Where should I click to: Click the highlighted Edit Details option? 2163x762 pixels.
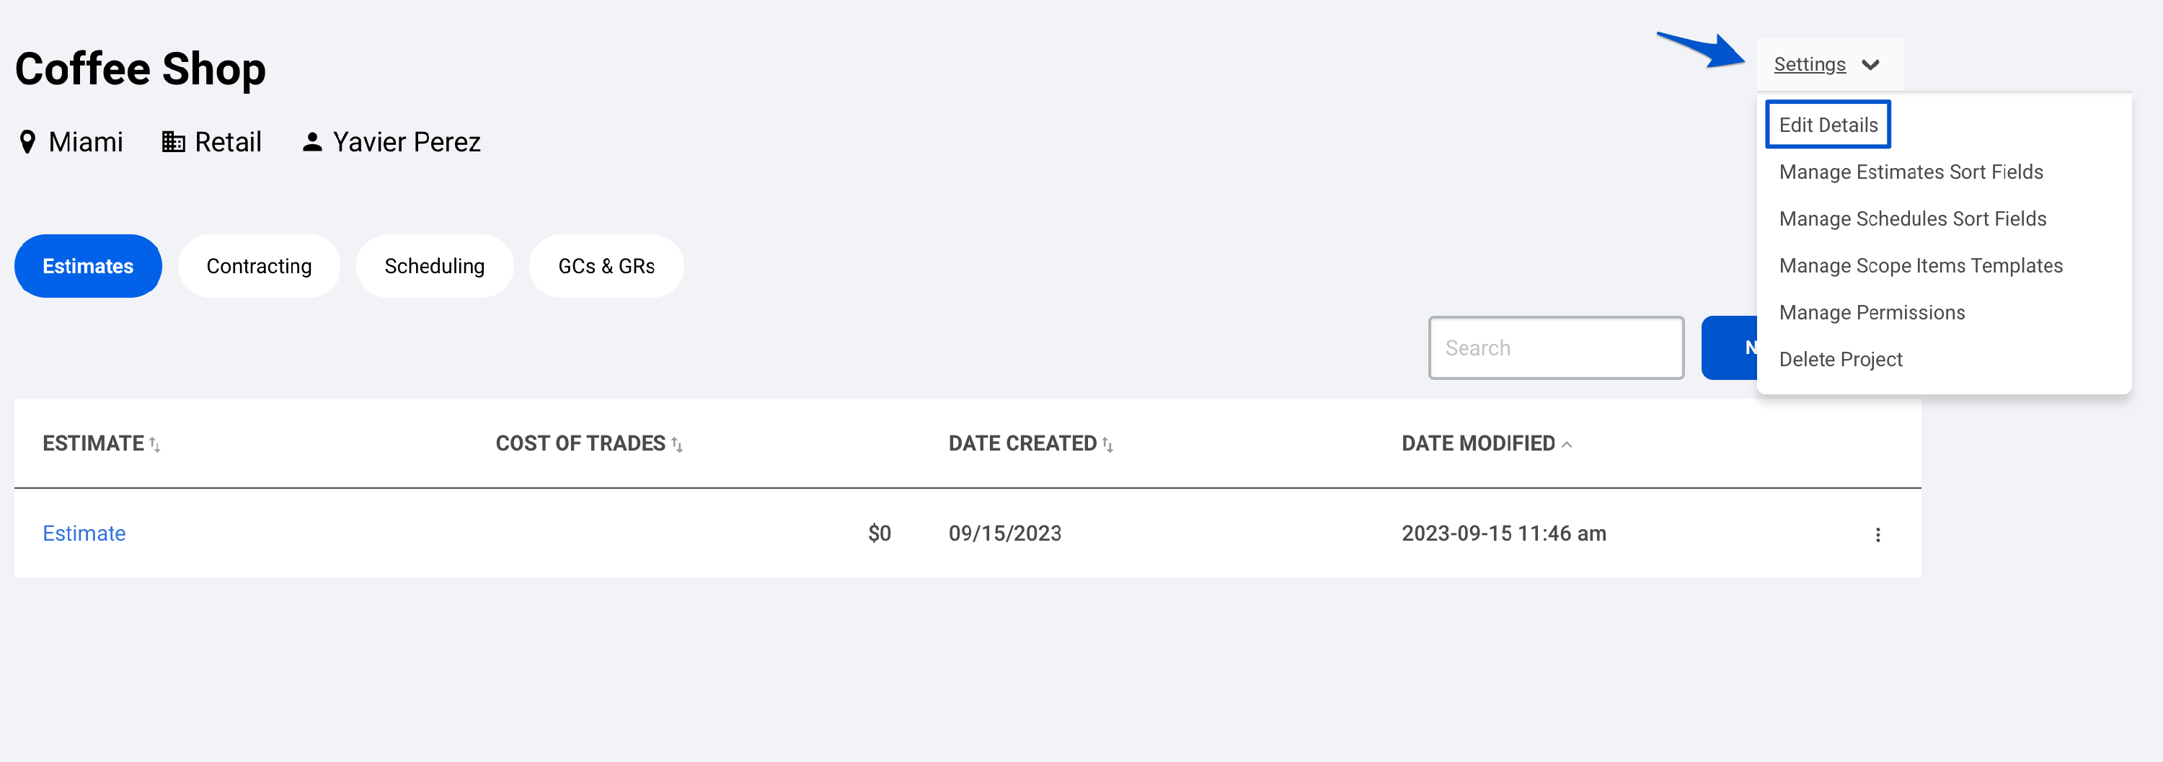pos(1828,123)
